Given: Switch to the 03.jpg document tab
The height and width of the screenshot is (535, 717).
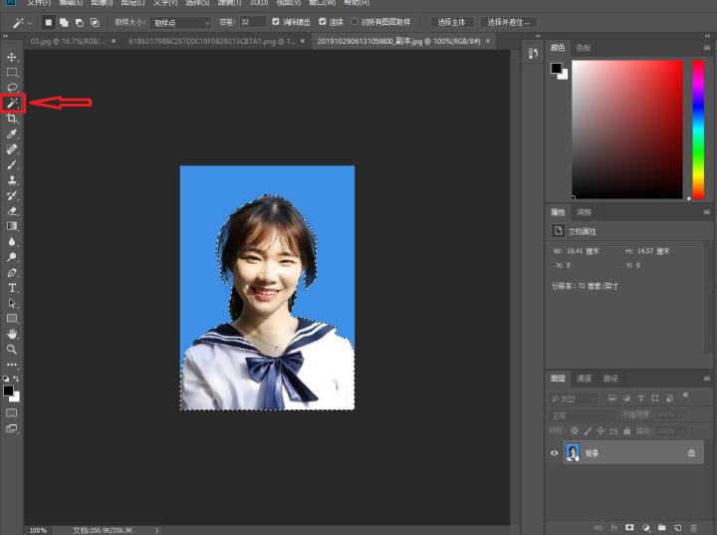Looking at the screenshot, I should coord(65,41).
